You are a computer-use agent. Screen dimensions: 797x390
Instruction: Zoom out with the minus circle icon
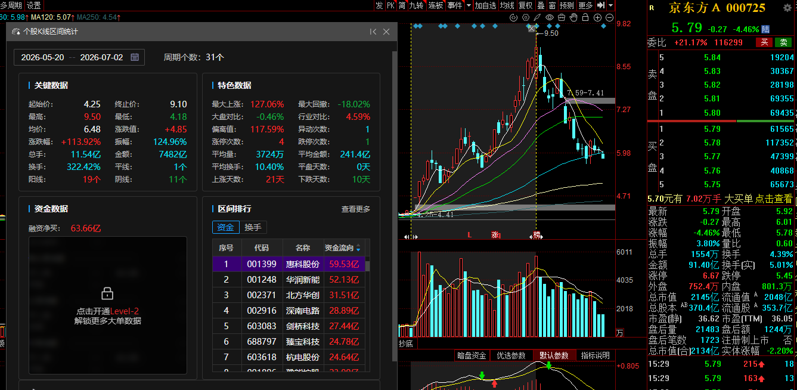pyautogui.click(x=609, y=17)
